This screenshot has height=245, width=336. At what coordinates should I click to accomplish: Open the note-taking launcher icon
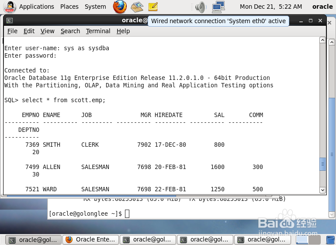tap(153, 7)
